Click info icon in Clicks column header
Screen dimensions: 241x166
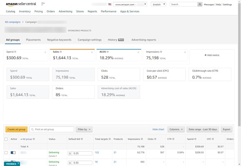pos(155,139)
